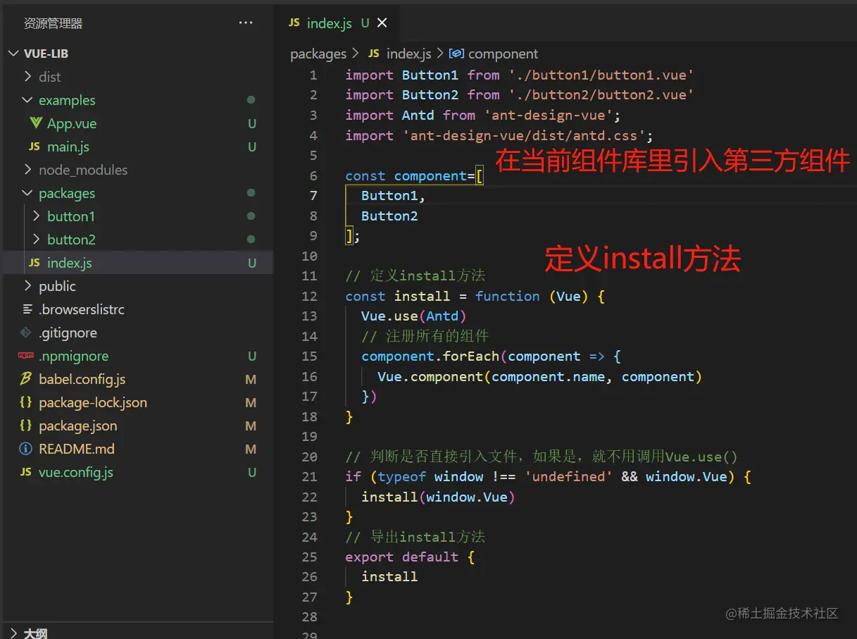This screenshot has width=857, height=639.
Task: Click the index.js breadcrumb segment
Action: (x=408, y=54)
